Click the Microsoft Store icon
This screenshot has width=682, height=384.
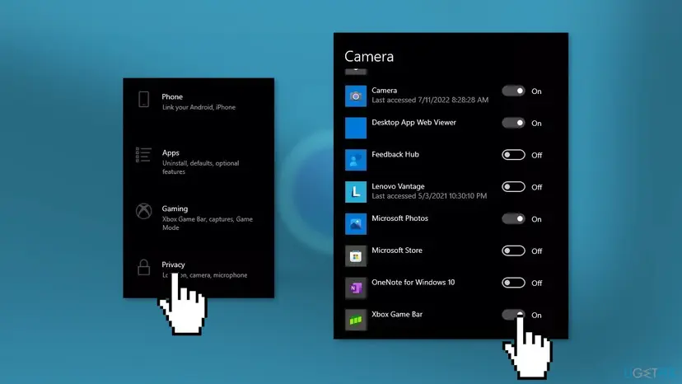click(356, 256)
